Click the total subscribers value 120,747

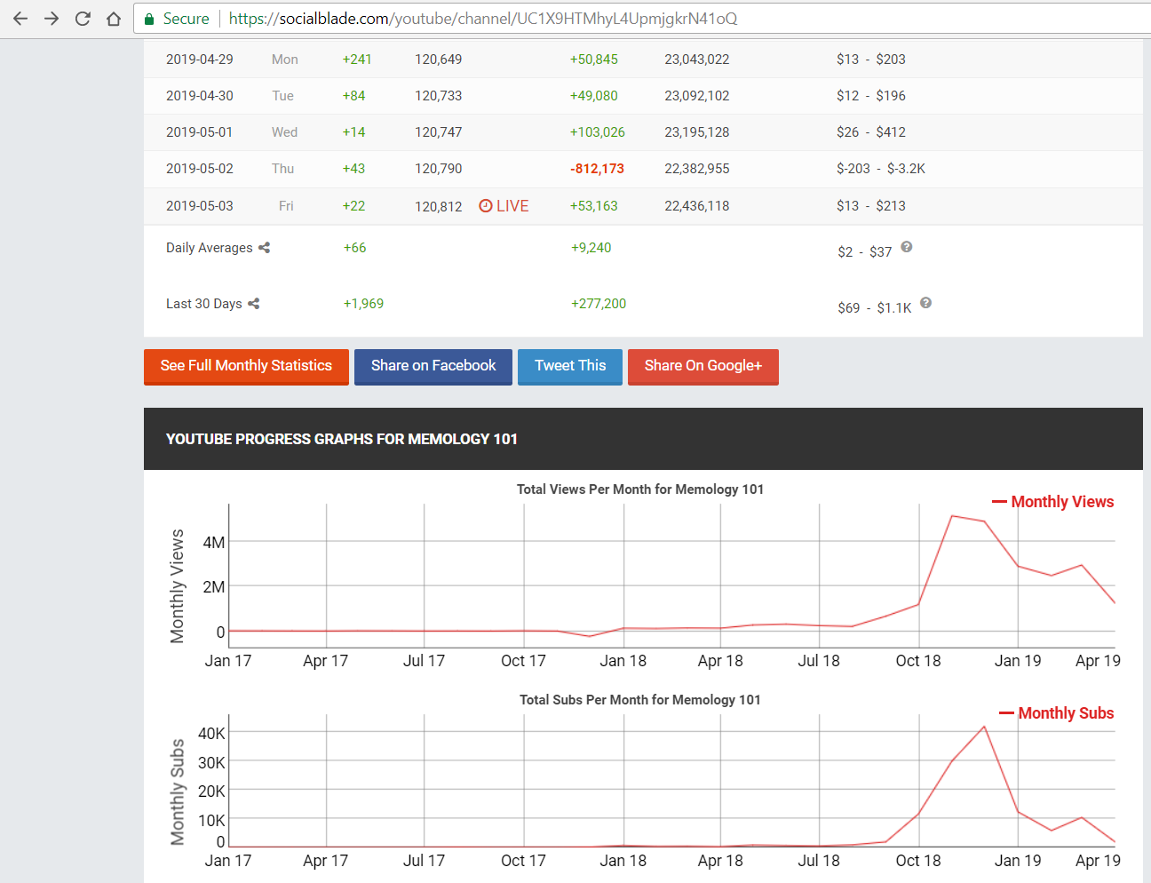tap(439, 132)
